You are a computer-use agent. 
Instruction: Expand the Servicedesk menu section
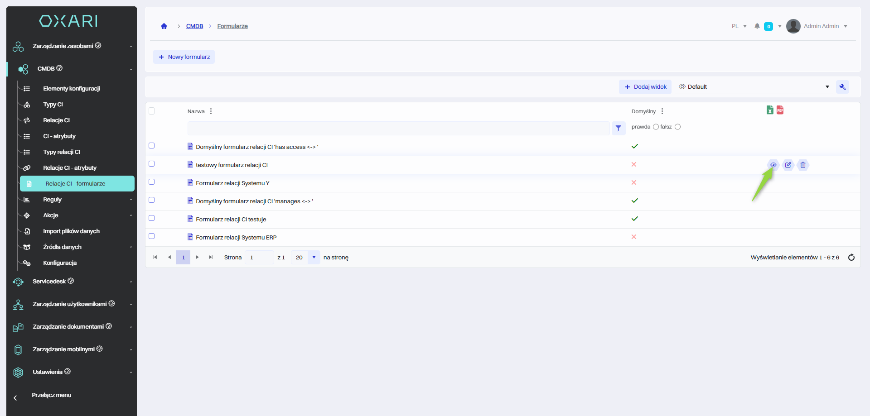(72, 282)
